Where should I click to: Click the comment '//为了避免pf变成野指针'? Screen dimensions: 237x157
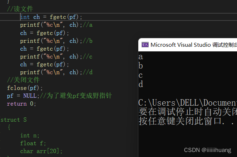tap(76, 96)
